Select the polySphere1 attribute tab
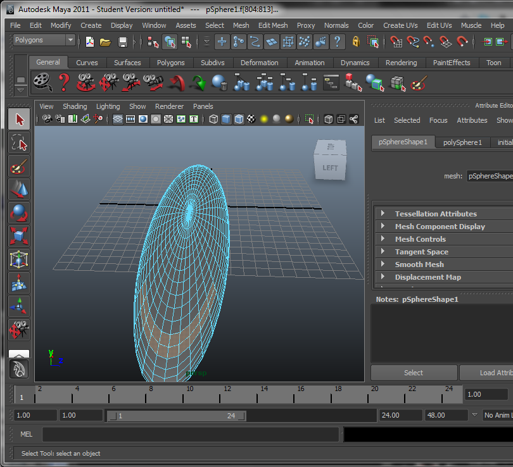The image size is (513, 467). pyautogui.click(x=462, y=142)
